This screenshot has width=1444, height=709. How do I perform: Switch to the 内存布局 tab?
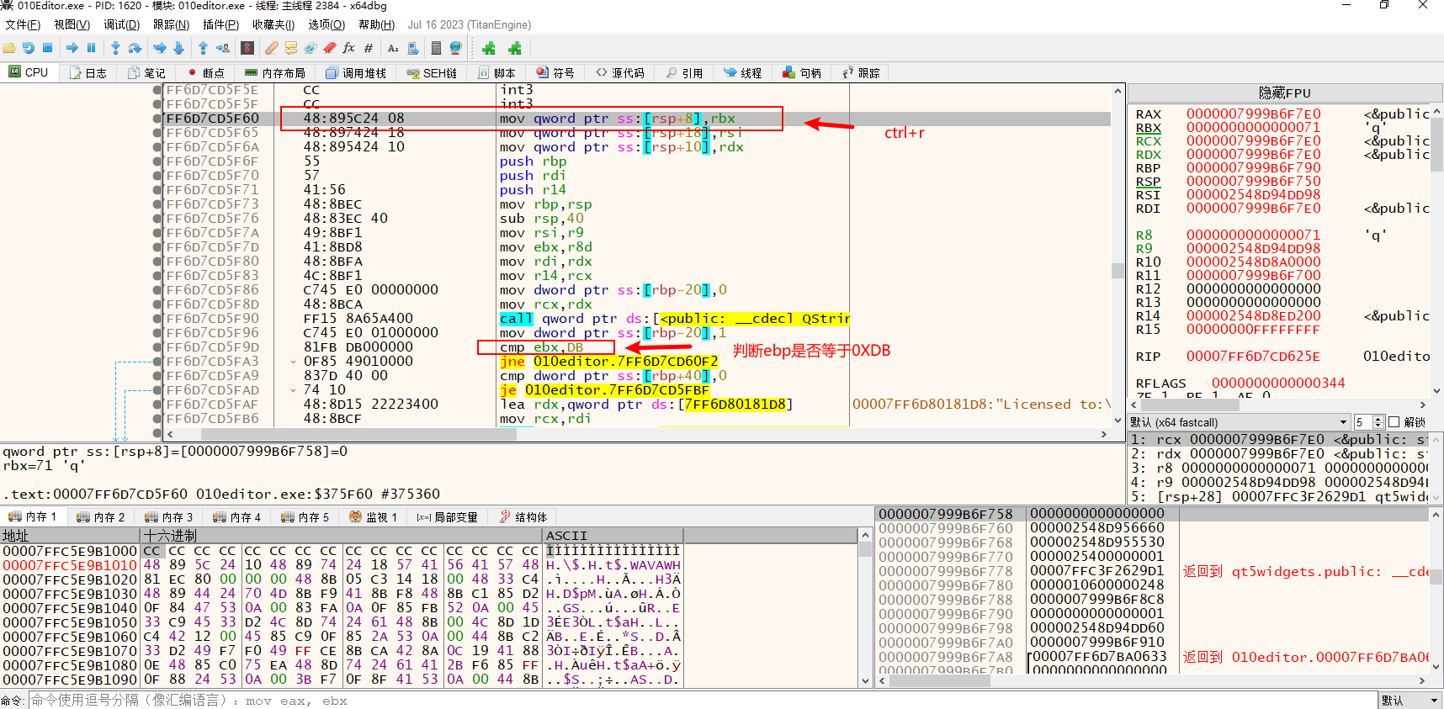(x=274, y=73)
